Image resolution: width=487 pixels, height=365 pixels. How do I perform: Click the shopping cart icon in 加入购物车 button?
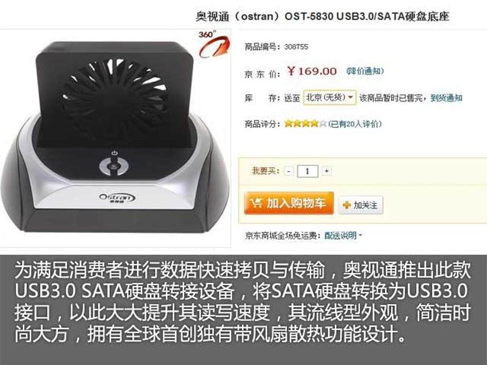click(257, 203)
